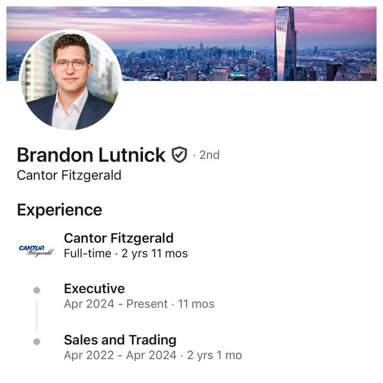Click the Apr 2022 - Apr 2024 date range
The height and width of the screenshot is (383, 383).
coord(120,355)
